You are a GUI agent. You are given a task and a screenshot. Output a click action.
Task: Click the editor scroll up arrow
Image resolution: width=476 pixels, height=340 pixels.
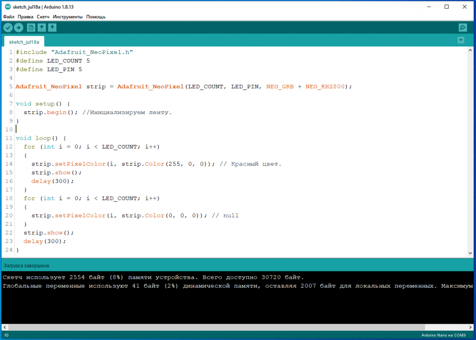(x=470, y=50)
